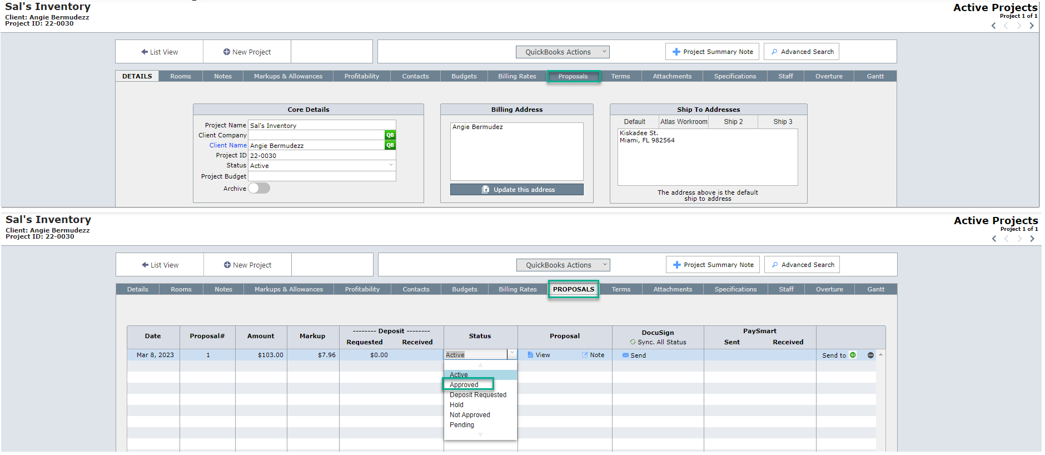The image size is (1045, 455).
Task: Click QB icon beside Client Company field
Action: [x=390, y=135]
